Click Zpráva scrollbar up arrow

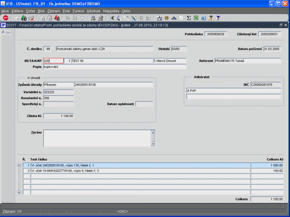click(x=153, y=132)
